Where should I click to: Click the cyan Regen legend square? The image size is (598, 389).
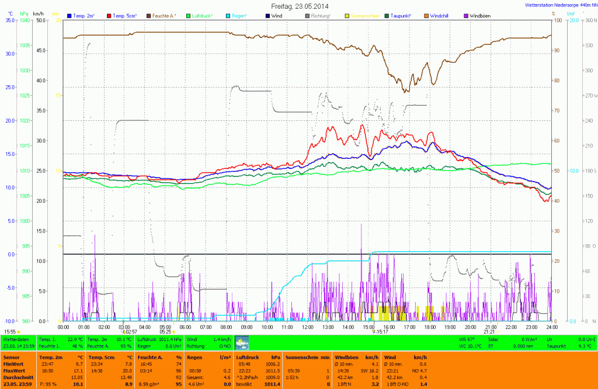[228, 15]
